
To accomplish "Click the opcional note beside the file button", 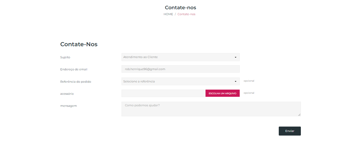I will pyautogui.click(x=249, y=93).
